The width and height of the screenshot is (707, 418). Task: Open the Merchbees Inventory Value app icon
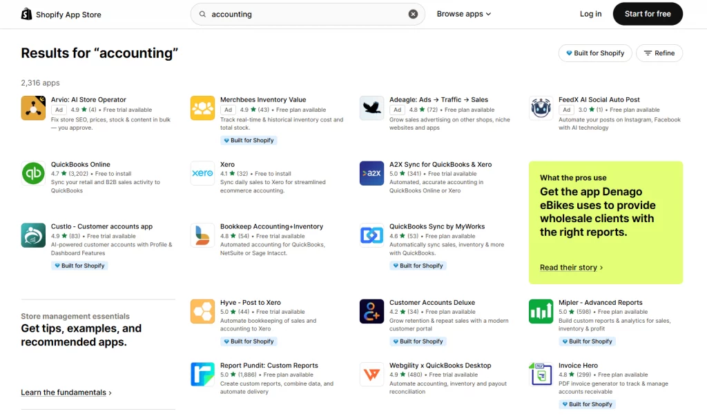[x=202, y=108]
